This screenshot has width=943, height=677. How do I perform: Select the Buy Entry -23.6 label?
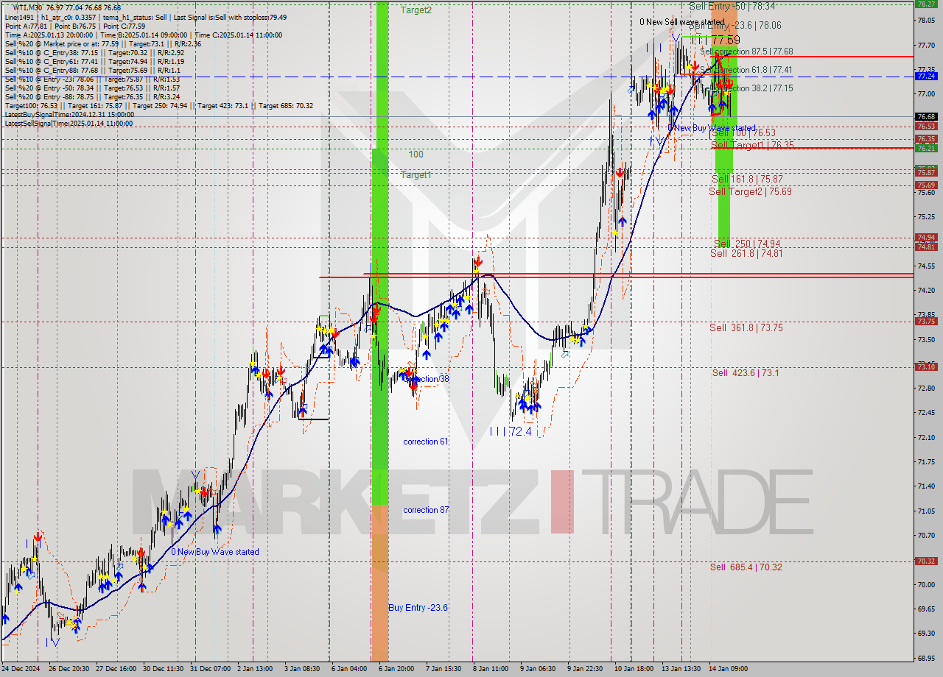tap(418, 608)
